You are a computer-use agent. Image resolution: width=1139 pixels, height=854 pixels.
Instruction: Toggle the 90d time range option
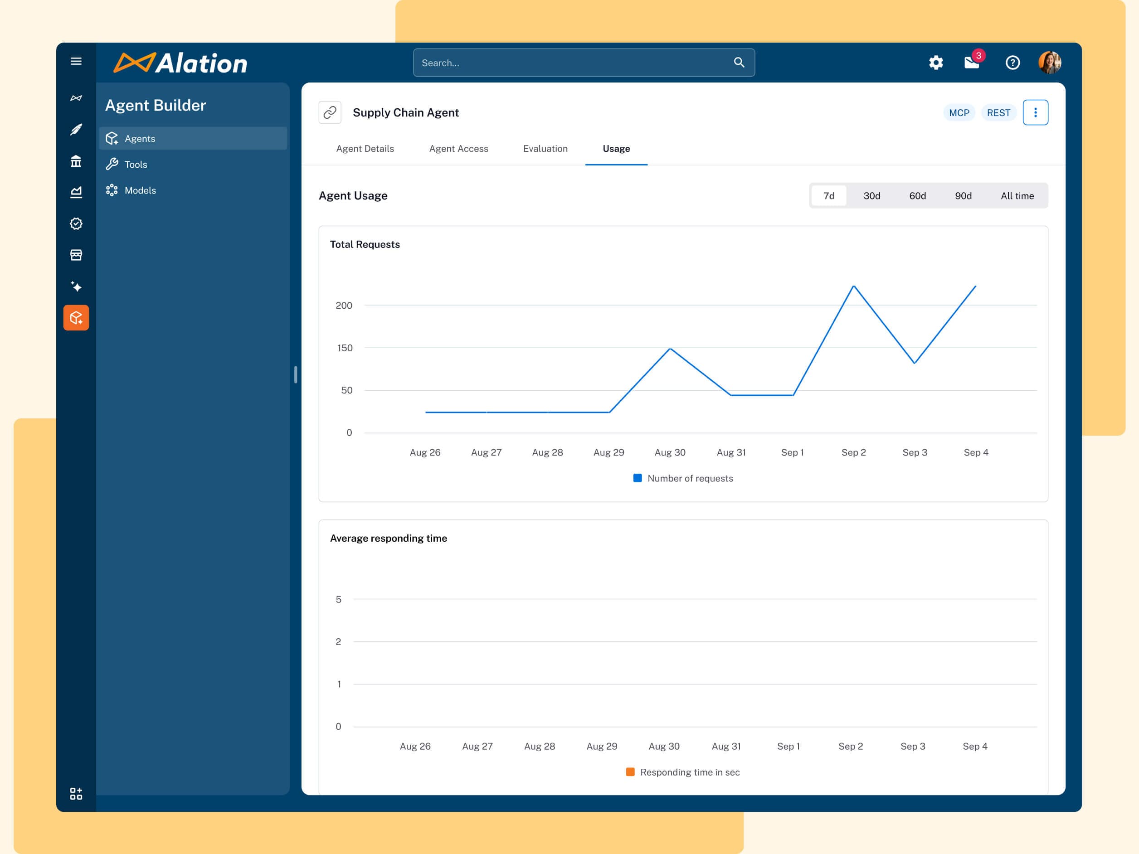[x=963, y=196]
